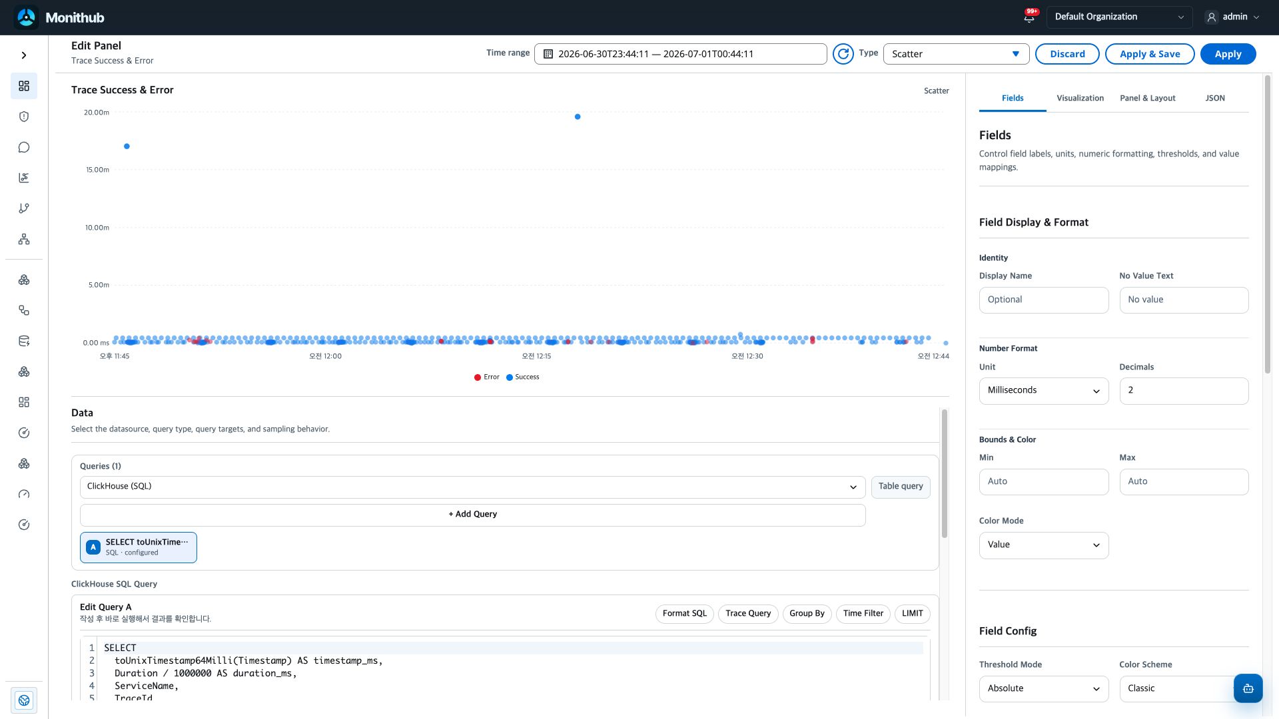
Task: Open the git branch icon in sidebar
Action: pyautogui.click(x=24, y=208)
